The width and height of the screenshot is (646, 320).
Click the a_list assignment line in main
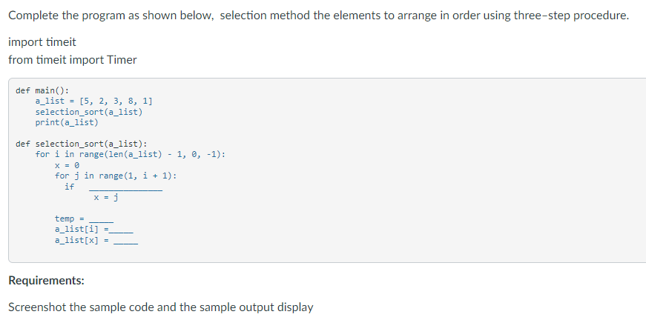[94, 101]
